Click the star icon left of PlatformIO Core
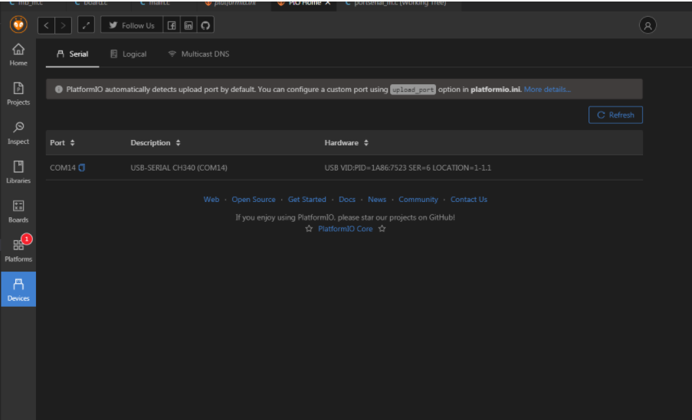 [x=309, y=229]
